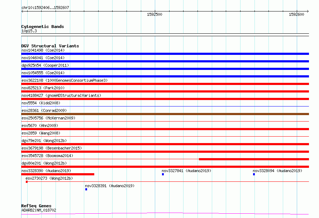Screen dimensions: 319x218
Task: Open esv5670 (Ahn2009) variant label
Action: click(40, 125)
